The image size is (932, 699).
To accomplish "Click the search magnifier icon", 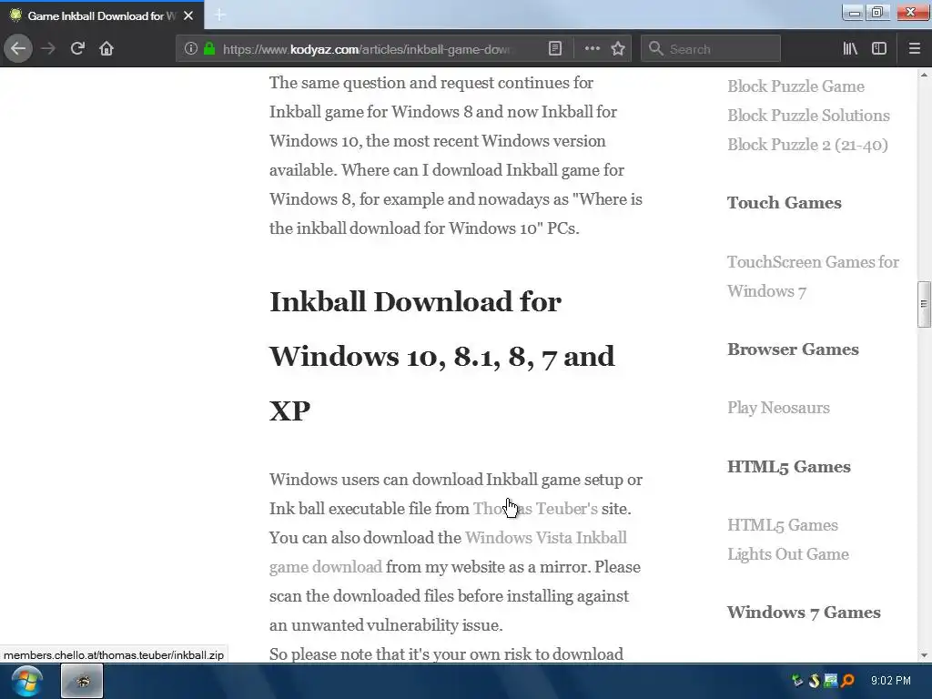I will pos(655,49).
